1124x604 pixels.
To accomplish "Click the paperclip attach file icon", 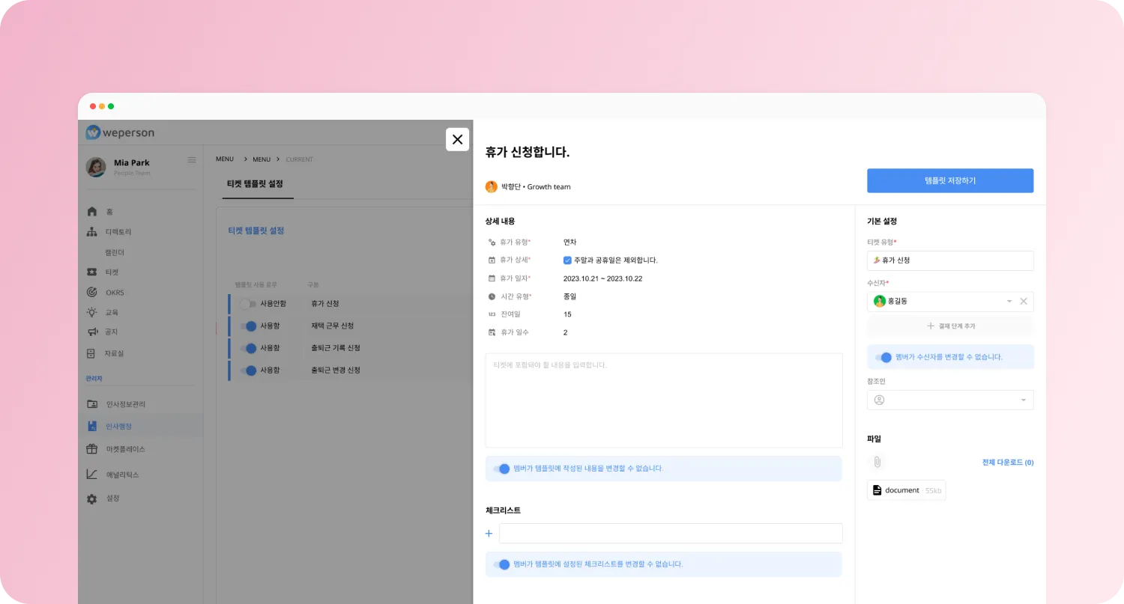I will [877, 462].
